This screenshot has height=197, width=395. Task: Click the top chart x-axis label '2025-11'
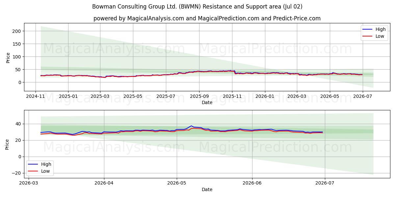click(x=232, y=96)
